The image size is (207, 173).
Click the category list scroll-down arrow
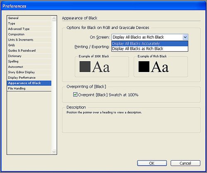click(x=54, y=152)
